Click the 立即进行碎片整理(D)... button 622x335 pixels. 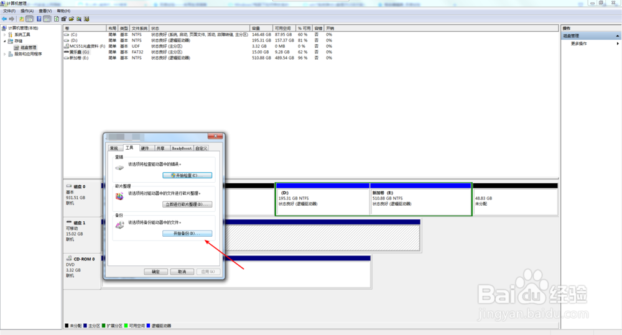pos(187,204)
